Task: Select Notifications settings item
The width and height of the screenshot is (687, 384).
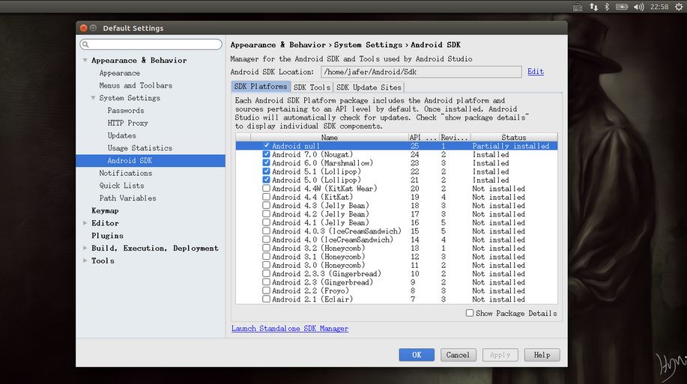Action: 126,173
